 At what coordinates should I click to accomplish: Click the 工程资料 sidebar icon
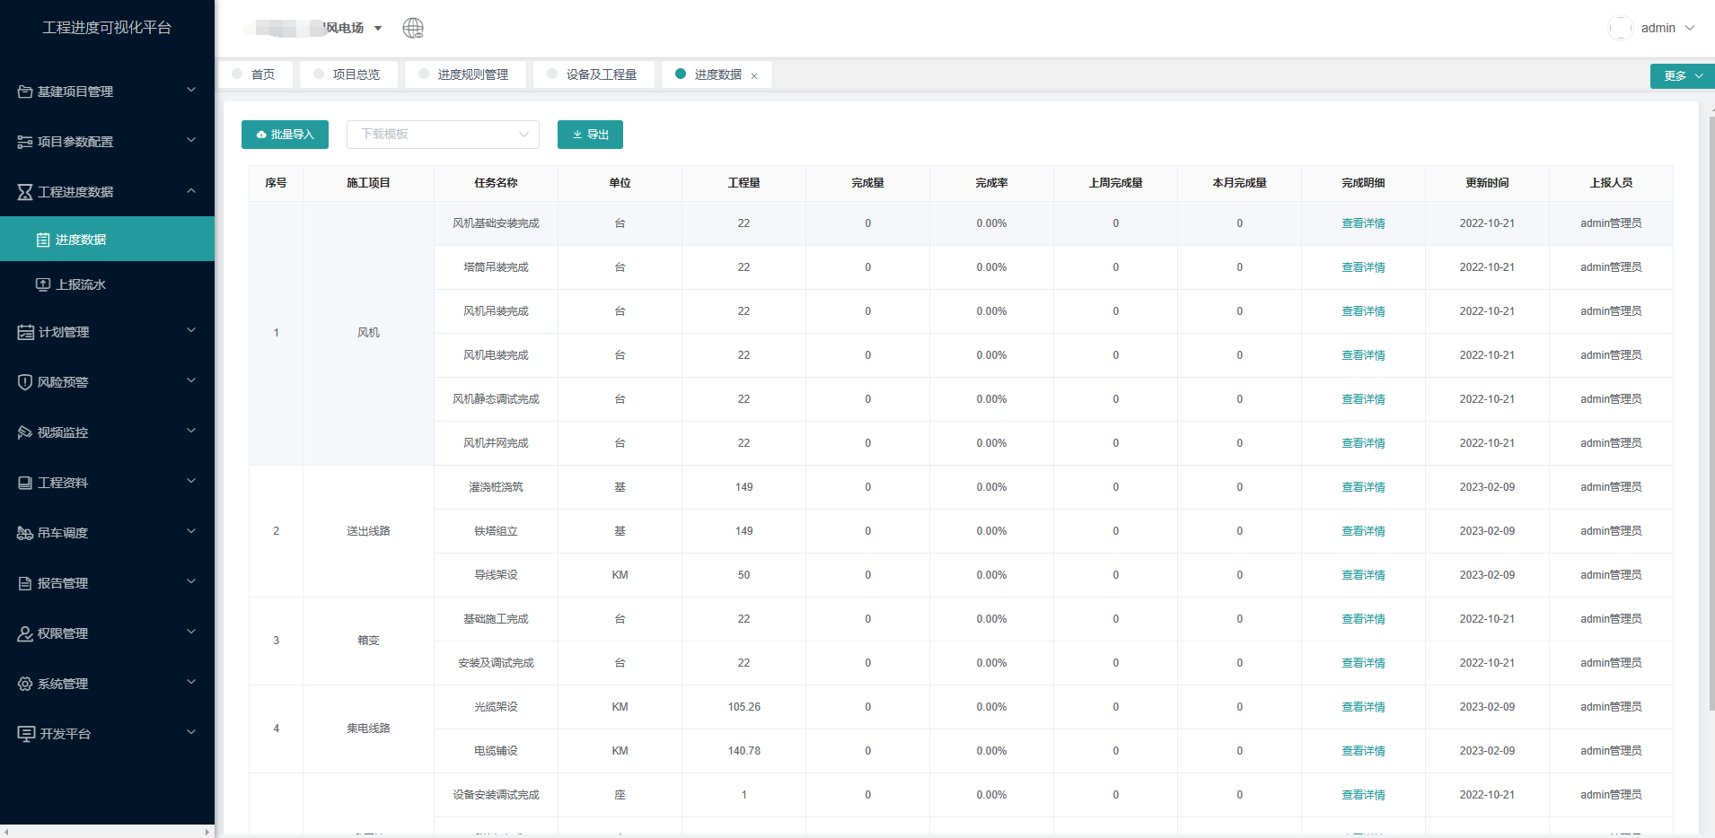25,483
